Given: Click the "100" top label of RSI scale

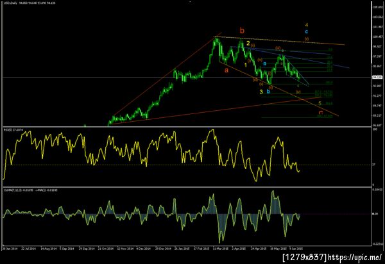Looking at the screenshot, I should (x=375, y=129).
